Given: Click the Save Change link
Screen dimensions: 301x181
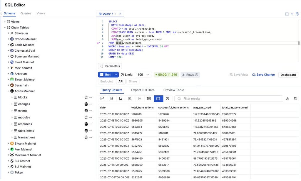Looking at the screenshot, I should click(x=263, y=75).
